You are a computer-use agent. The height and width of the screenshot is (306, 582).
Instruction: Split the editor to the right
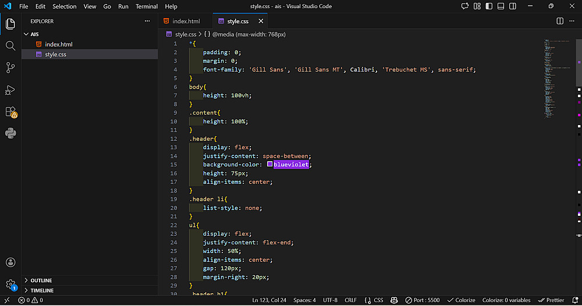point(560,21)
